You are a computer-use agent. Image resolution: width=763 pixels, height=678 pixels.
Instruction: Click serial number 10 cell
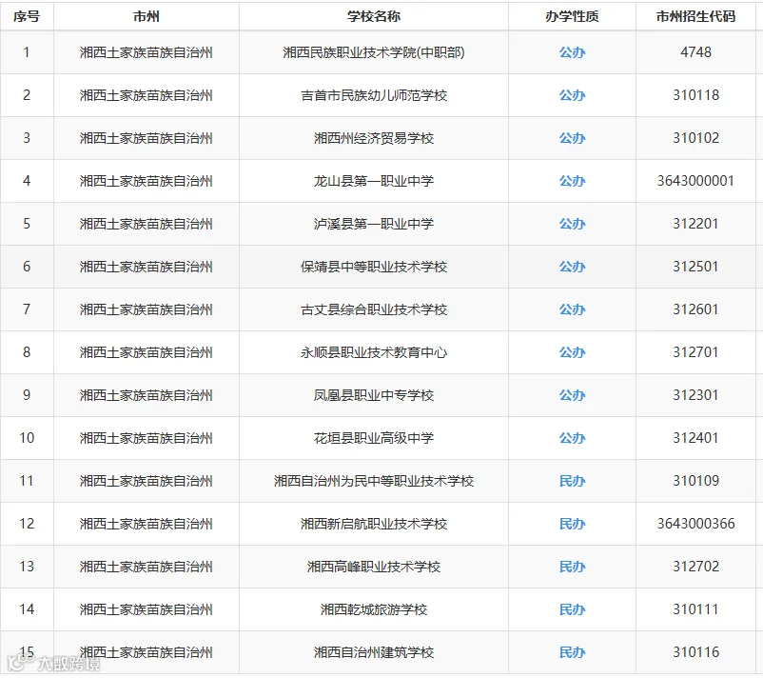pos(27,438)
